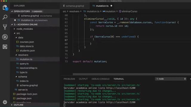Click the '1 UNSAVED' badge

coord(37,11)
